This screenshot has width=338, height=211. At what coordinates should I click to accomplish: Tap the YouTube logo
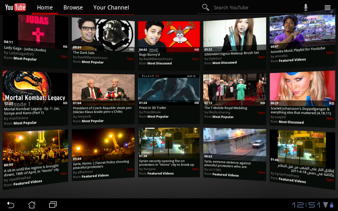16,7
